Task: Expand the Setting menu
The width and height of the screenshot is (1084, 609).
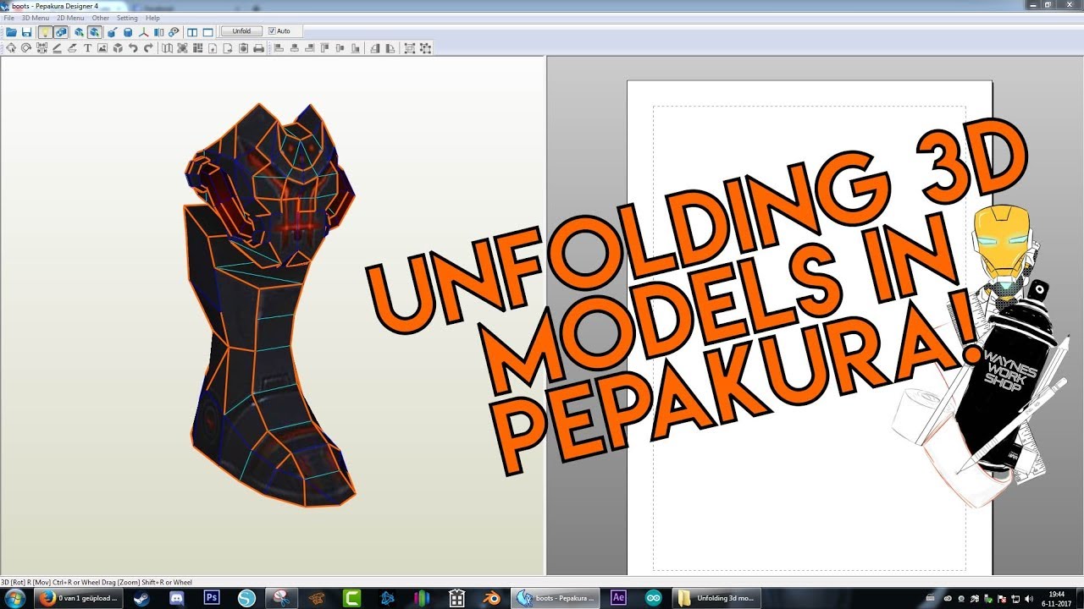Action: [x=127, y=18]
